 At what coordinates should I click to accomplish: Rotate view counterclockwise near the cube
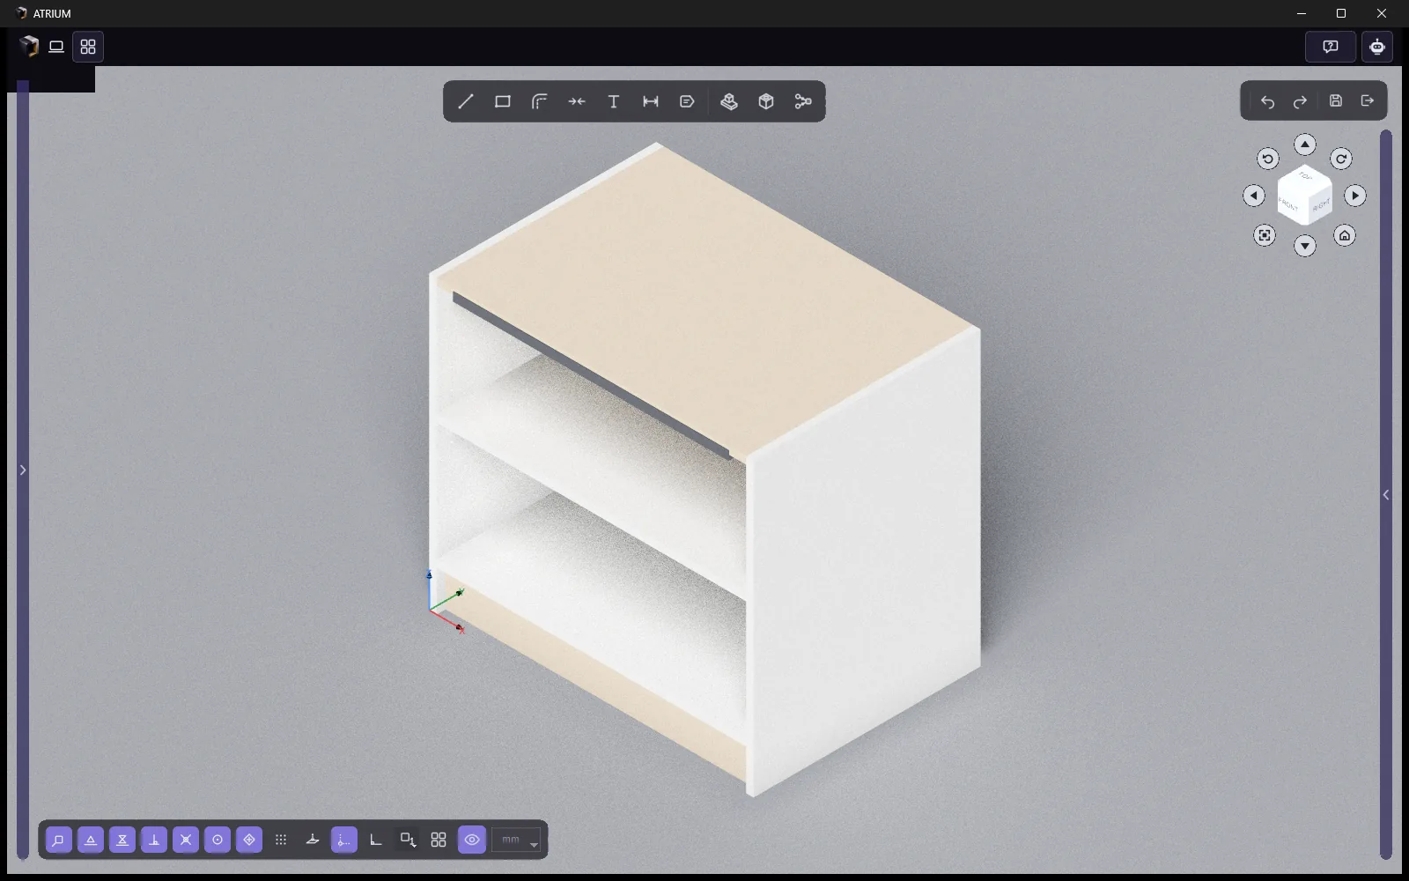[x=1268, y=159]
